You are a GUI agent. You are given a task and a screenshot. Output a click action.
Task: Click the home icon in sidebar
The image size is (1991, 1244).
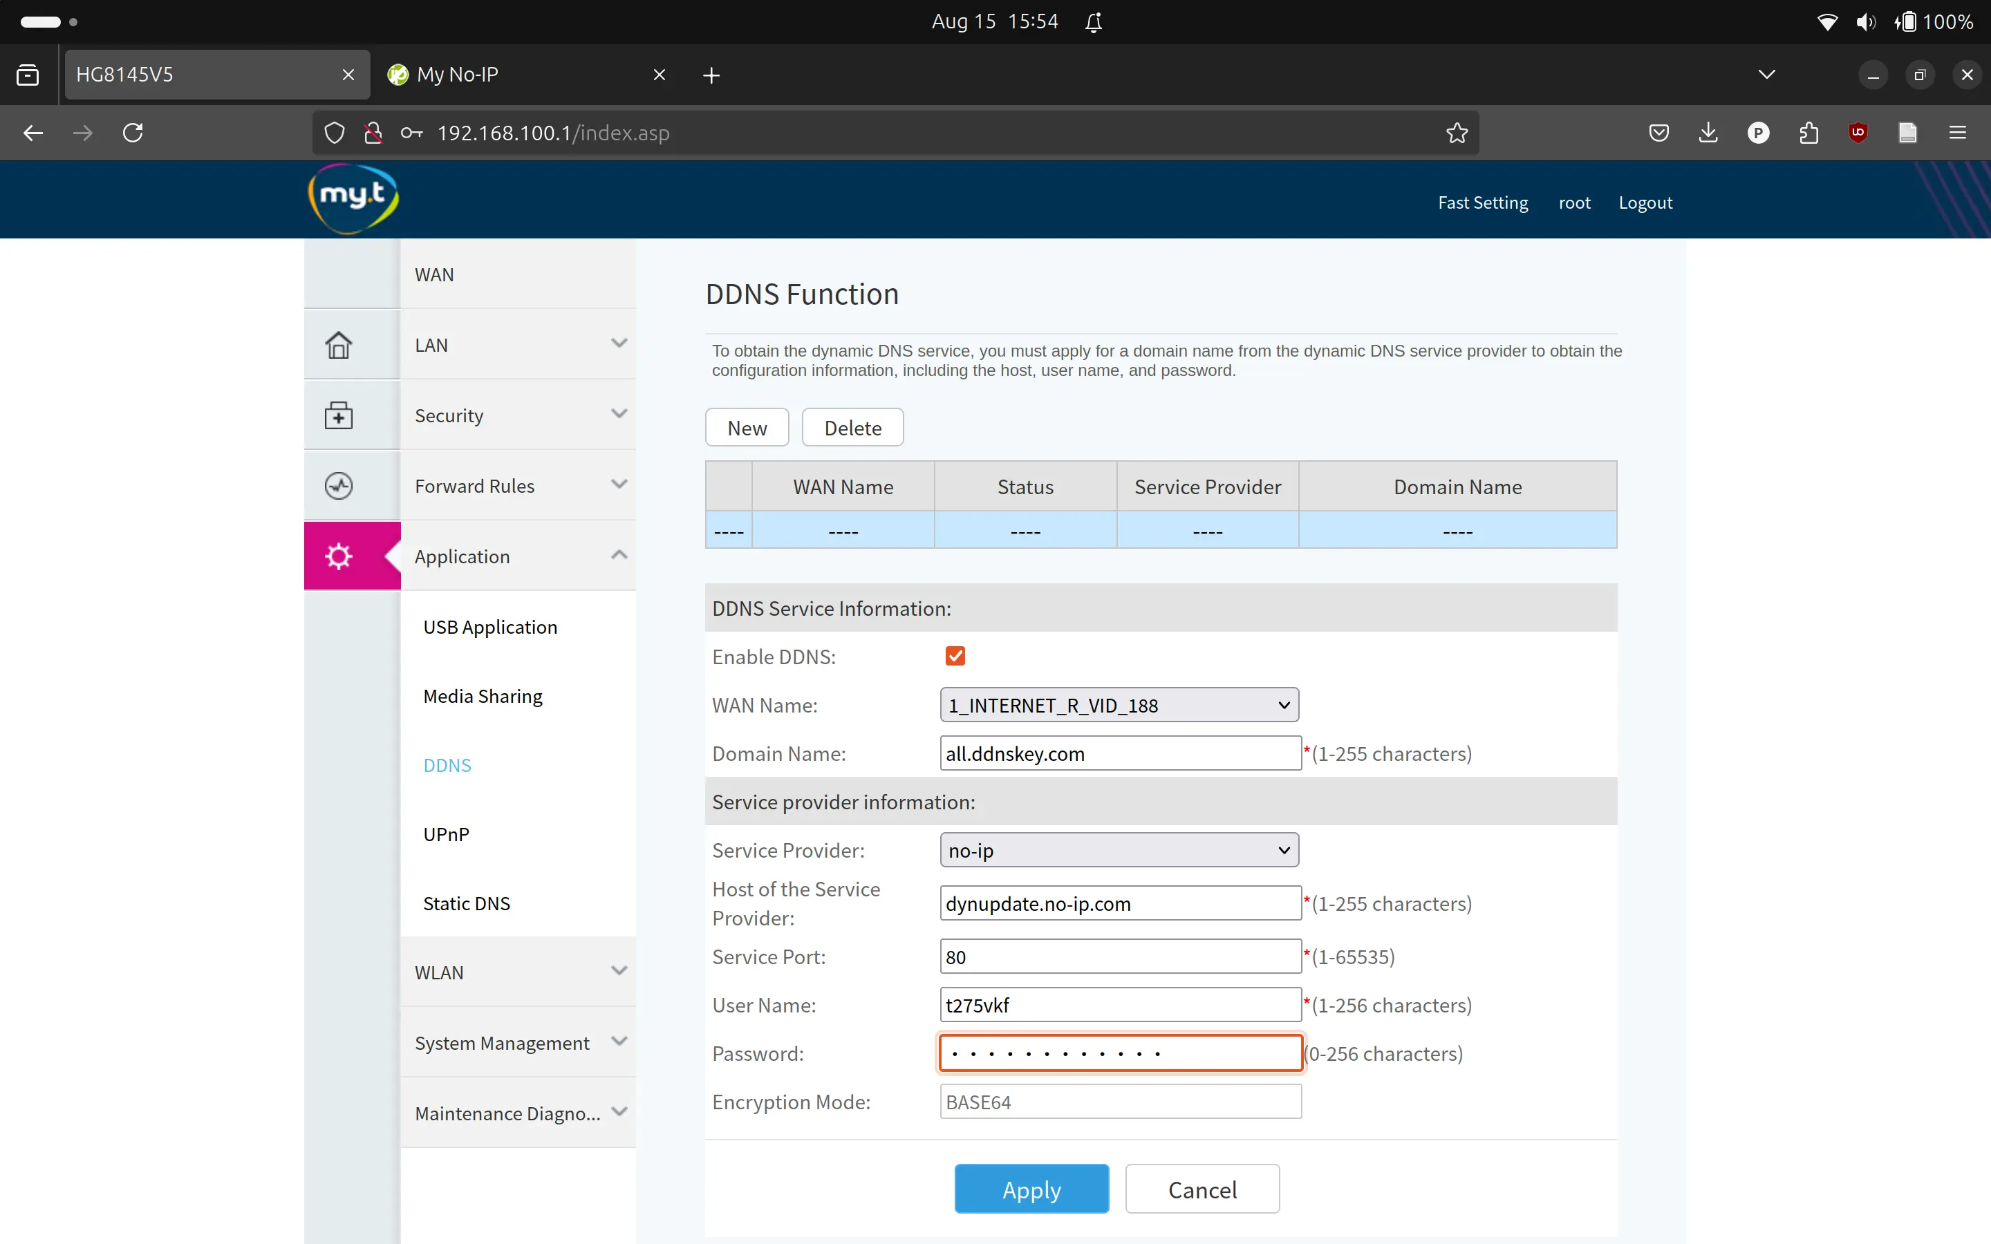click(338, 345)
